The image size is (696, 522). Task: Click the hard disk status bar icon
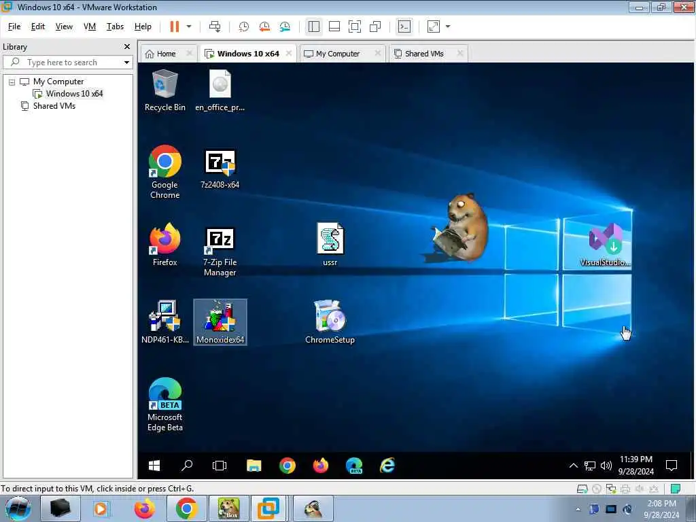point(582,489)
